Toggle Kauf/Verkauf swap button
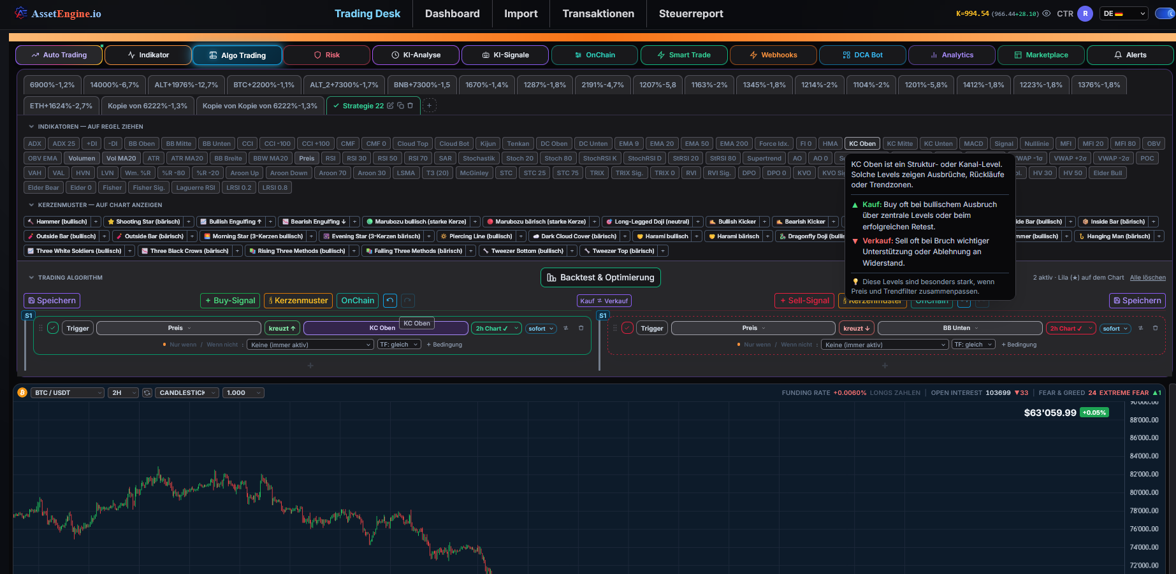Image resolution: width=1176 pixels, height=574 pixels. click(604, 301)
